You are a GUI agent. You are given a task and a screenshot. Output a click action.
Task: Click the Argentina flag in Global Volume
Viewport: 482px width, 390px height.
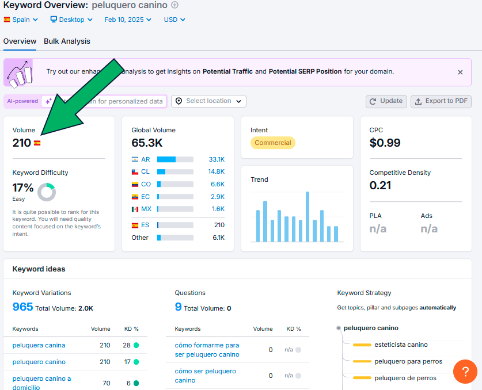pos(135,159)
